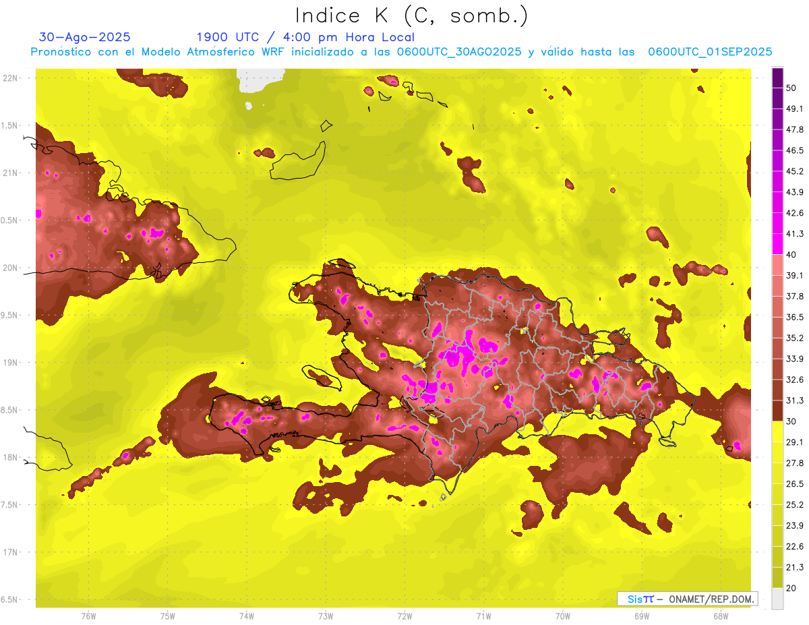Viewport: 809px width, 625px height.
Task: Click the legend value 47.8
Action: tap(795, 129)
